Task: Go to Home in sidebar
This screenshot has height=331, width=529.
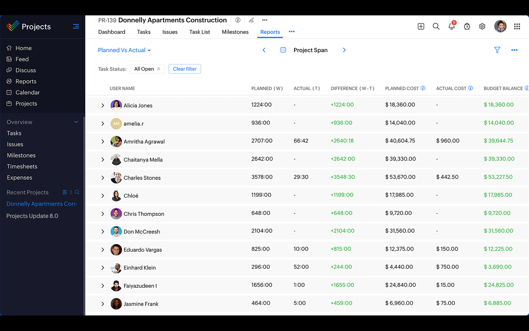Action: (x=23, y=48)
